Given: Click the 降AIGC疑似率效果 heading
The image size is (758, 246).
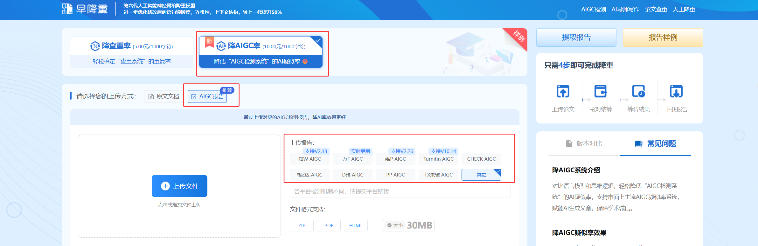Looking at the screenshot, I should click(x=579, y=233).
